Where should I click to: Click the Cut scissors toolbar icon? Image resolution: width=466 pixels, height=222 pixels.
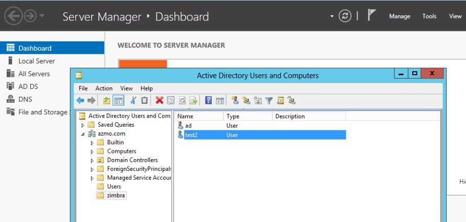click(x=134, y=101)
